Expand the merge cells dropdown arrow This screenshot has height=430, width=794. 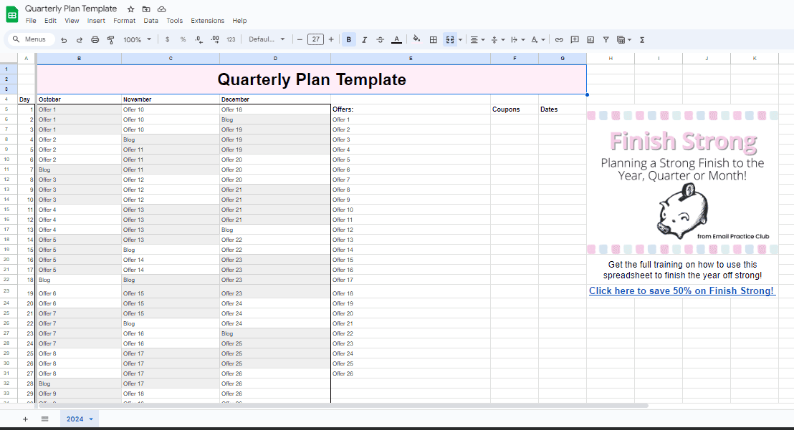[x=459, y=39]
